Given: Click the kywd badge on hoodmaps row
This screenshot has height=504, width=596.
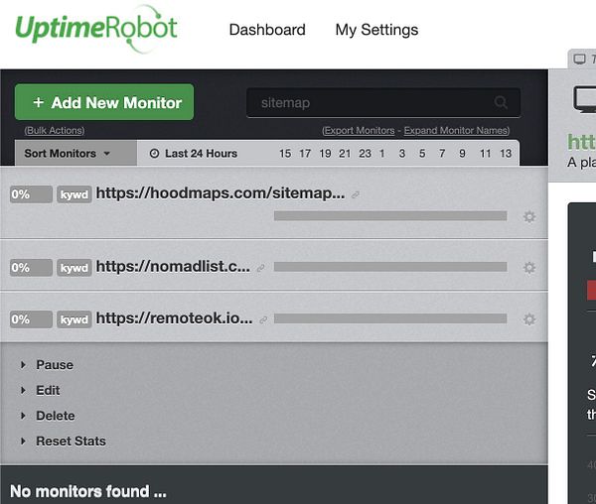Looking at the screenshot, I should (x=74, y=194).
